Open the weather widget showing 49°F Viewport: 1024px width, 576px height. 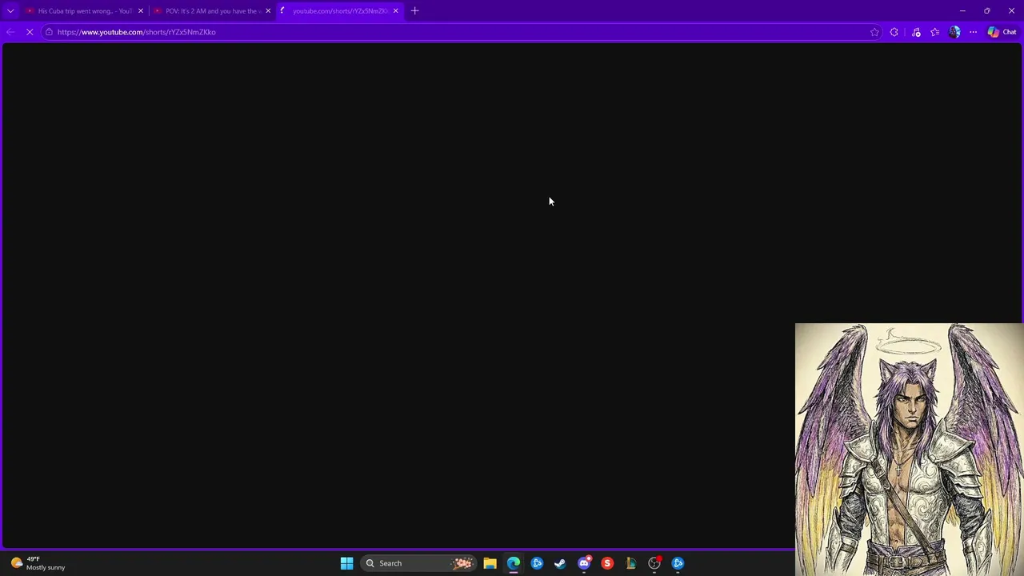pos(38,563)
